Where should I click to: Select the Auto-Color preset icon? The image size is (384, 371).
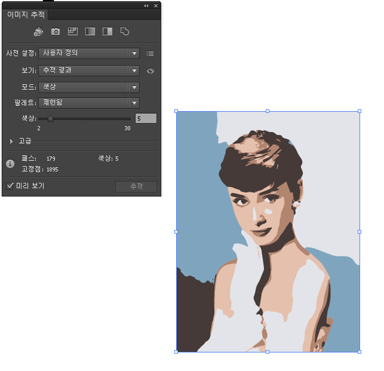38,32
